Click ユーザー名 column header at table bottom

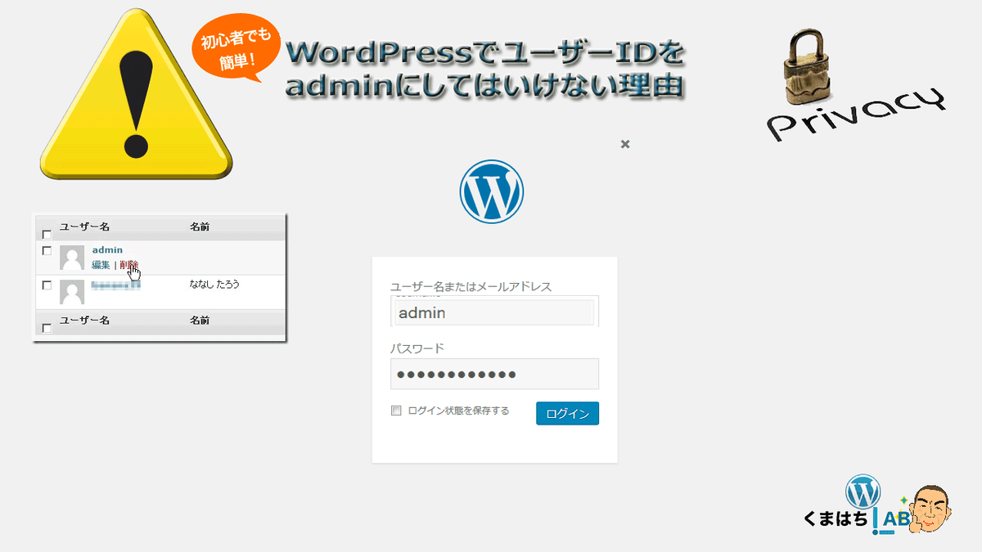(x=84, y=321)
